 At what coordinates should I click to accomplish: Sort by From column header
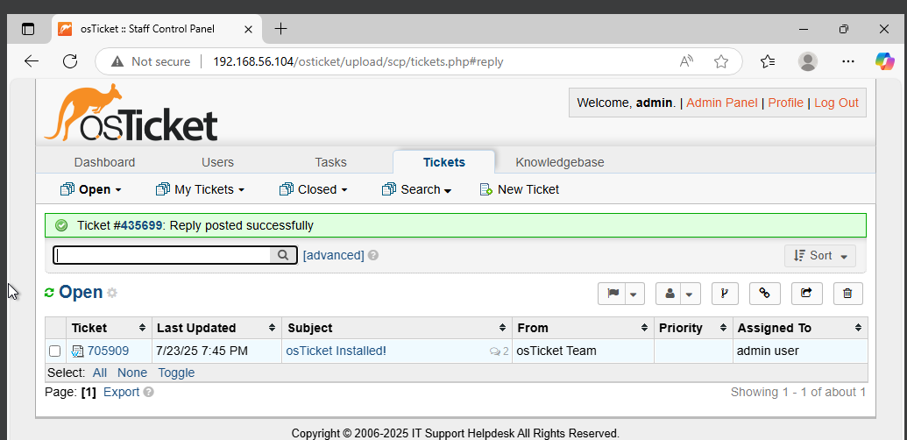pyautogui.click(x=583, y=328)
